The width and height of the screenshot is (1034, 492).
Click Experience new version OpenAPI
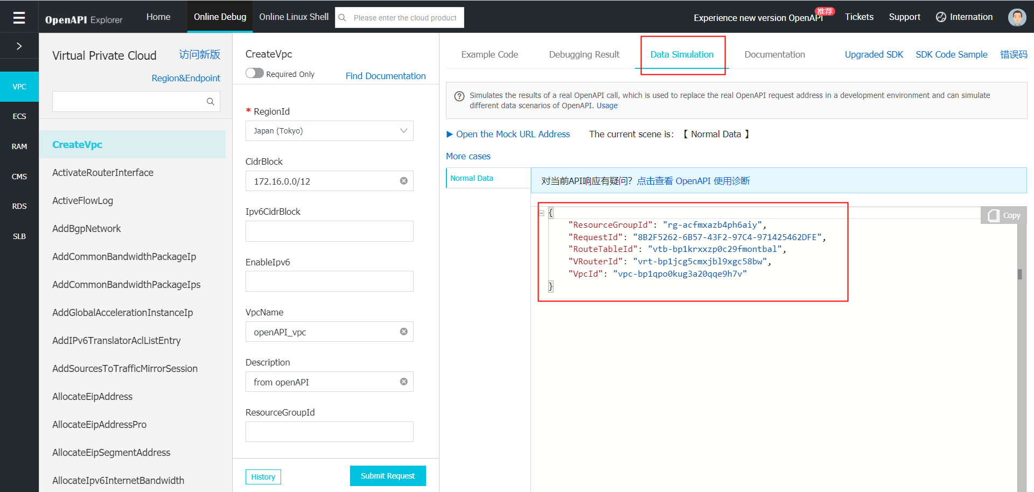(x=758, y=18)
